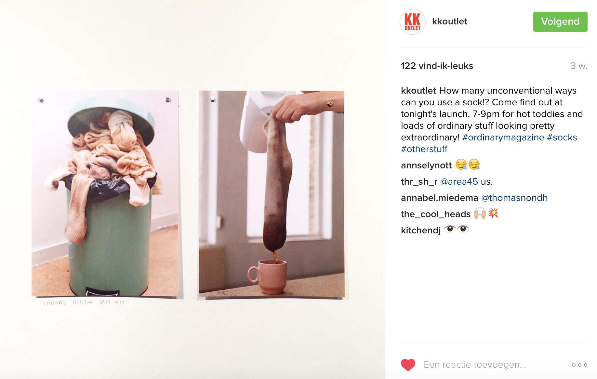Open annabel.miedema's profile
This screenshot has width=597, height=379.
(440, 198)
